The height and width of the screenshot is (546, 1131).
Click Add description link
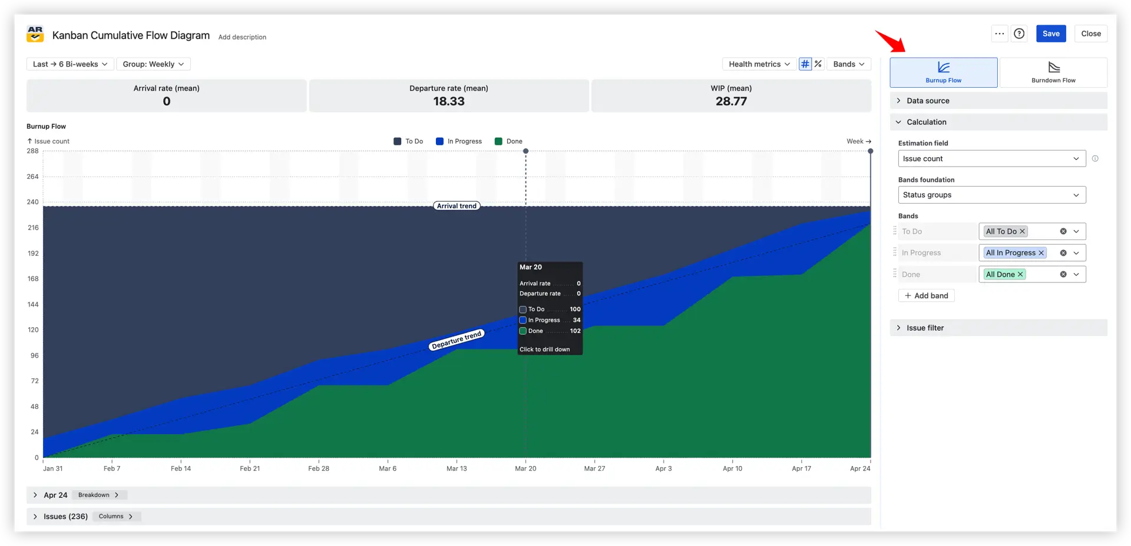242,37
